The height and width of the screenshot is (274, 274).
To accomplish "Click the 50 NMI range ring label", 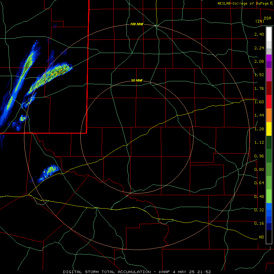I will click(x=137, y=80).
